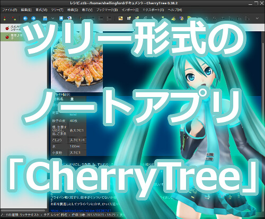Image resolution: width=265 pixels, height=219 pixels.
Task: Click the 水 table cell
Action: pyautogui.click(x=59, y=146)
